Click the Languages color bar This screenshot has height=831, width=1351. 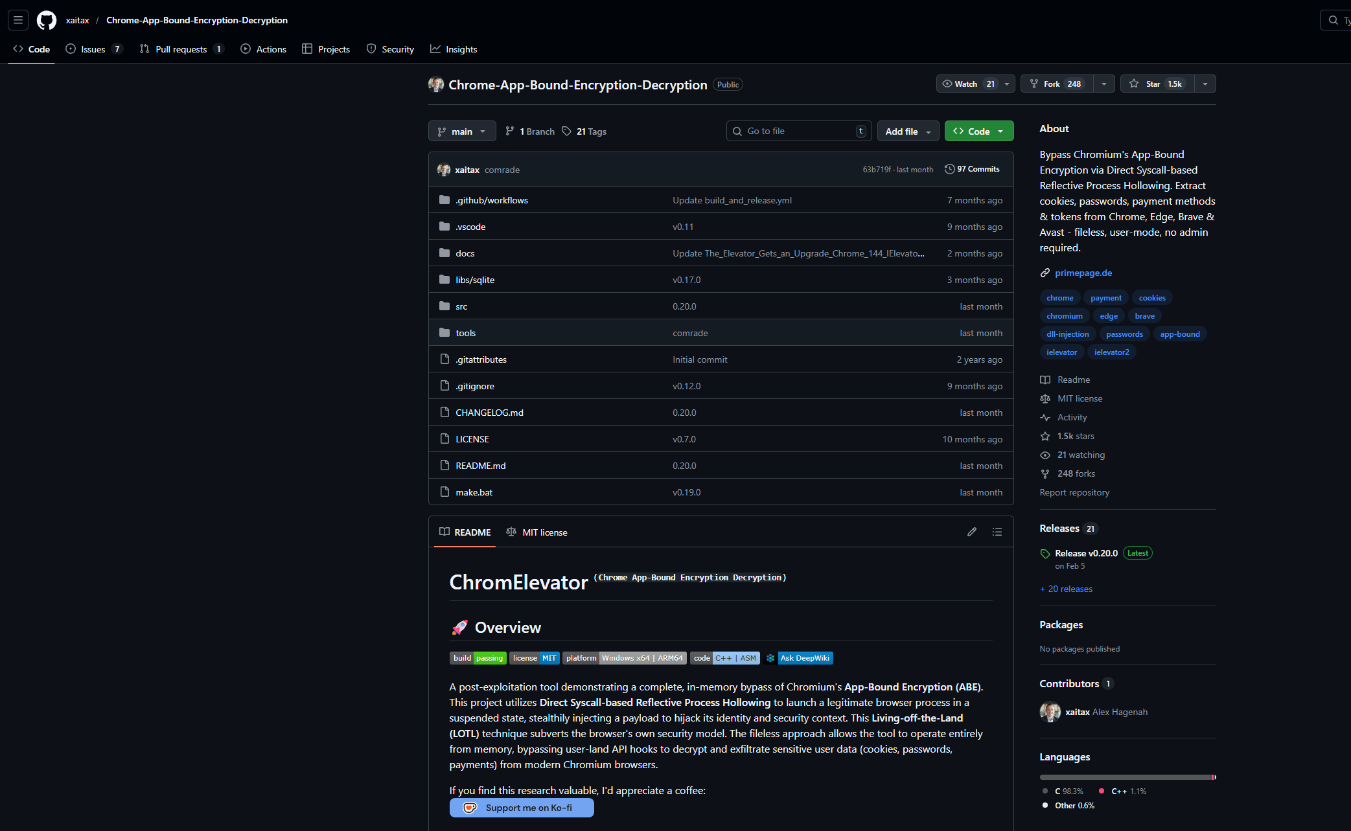click(1127, 777)
